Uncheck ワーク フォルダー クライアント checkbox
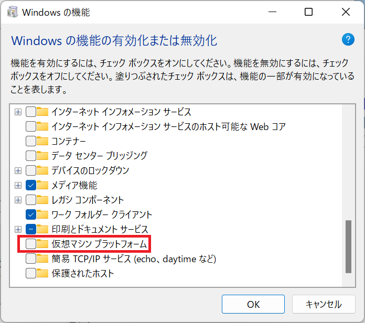The width and height of the screenshot is (365, 323). [31, 214]
